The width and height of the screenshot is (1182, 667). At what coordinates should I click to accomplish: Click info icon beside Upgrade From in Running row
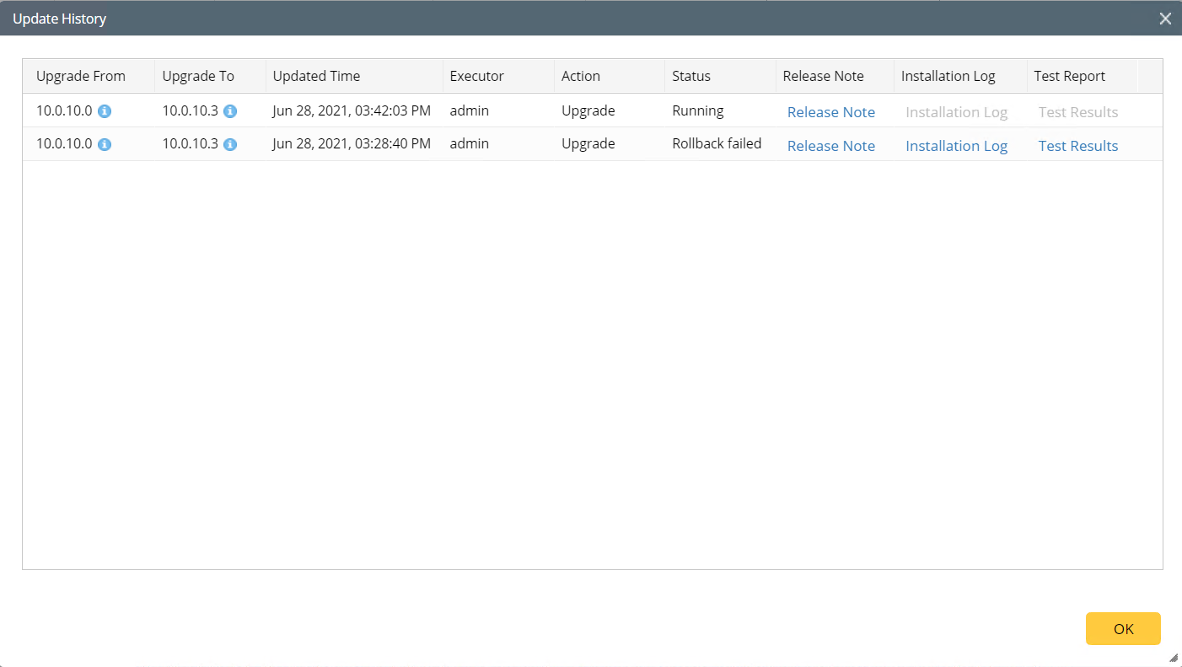tap(105, 111)
